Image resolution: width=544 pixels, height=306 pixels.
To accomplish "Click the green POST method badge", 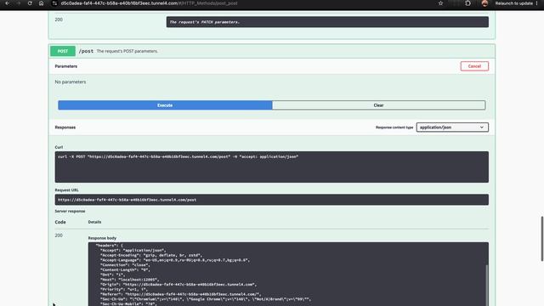I will click(x=63, y=51).
